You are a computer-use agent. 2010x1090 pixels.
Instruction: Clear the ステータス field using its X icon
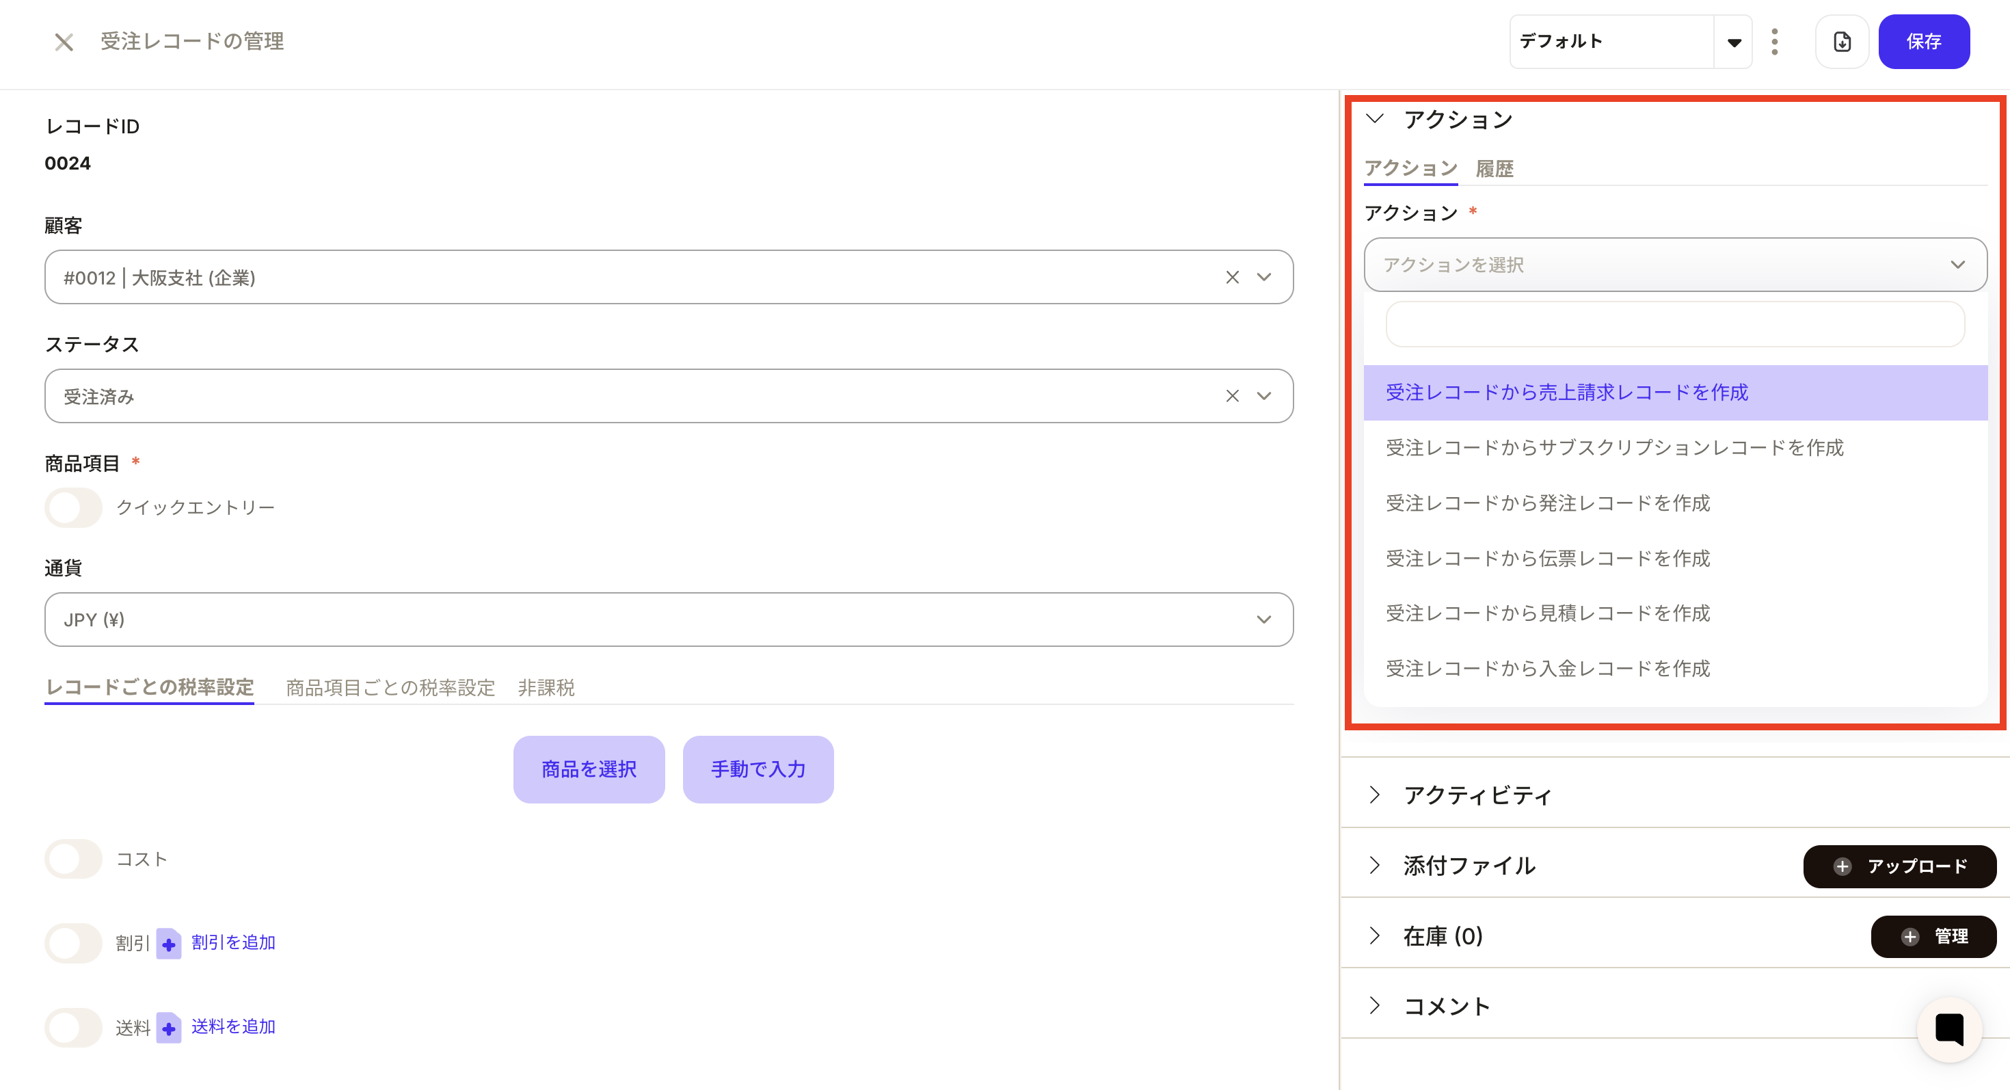[x=1232, y=395]
